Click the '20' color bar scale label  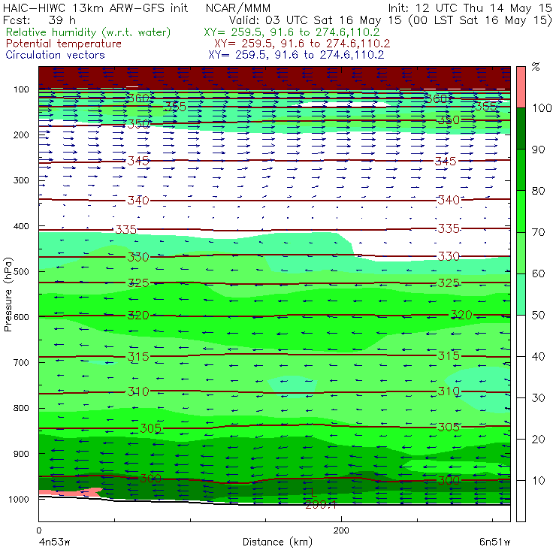(538, 440)
